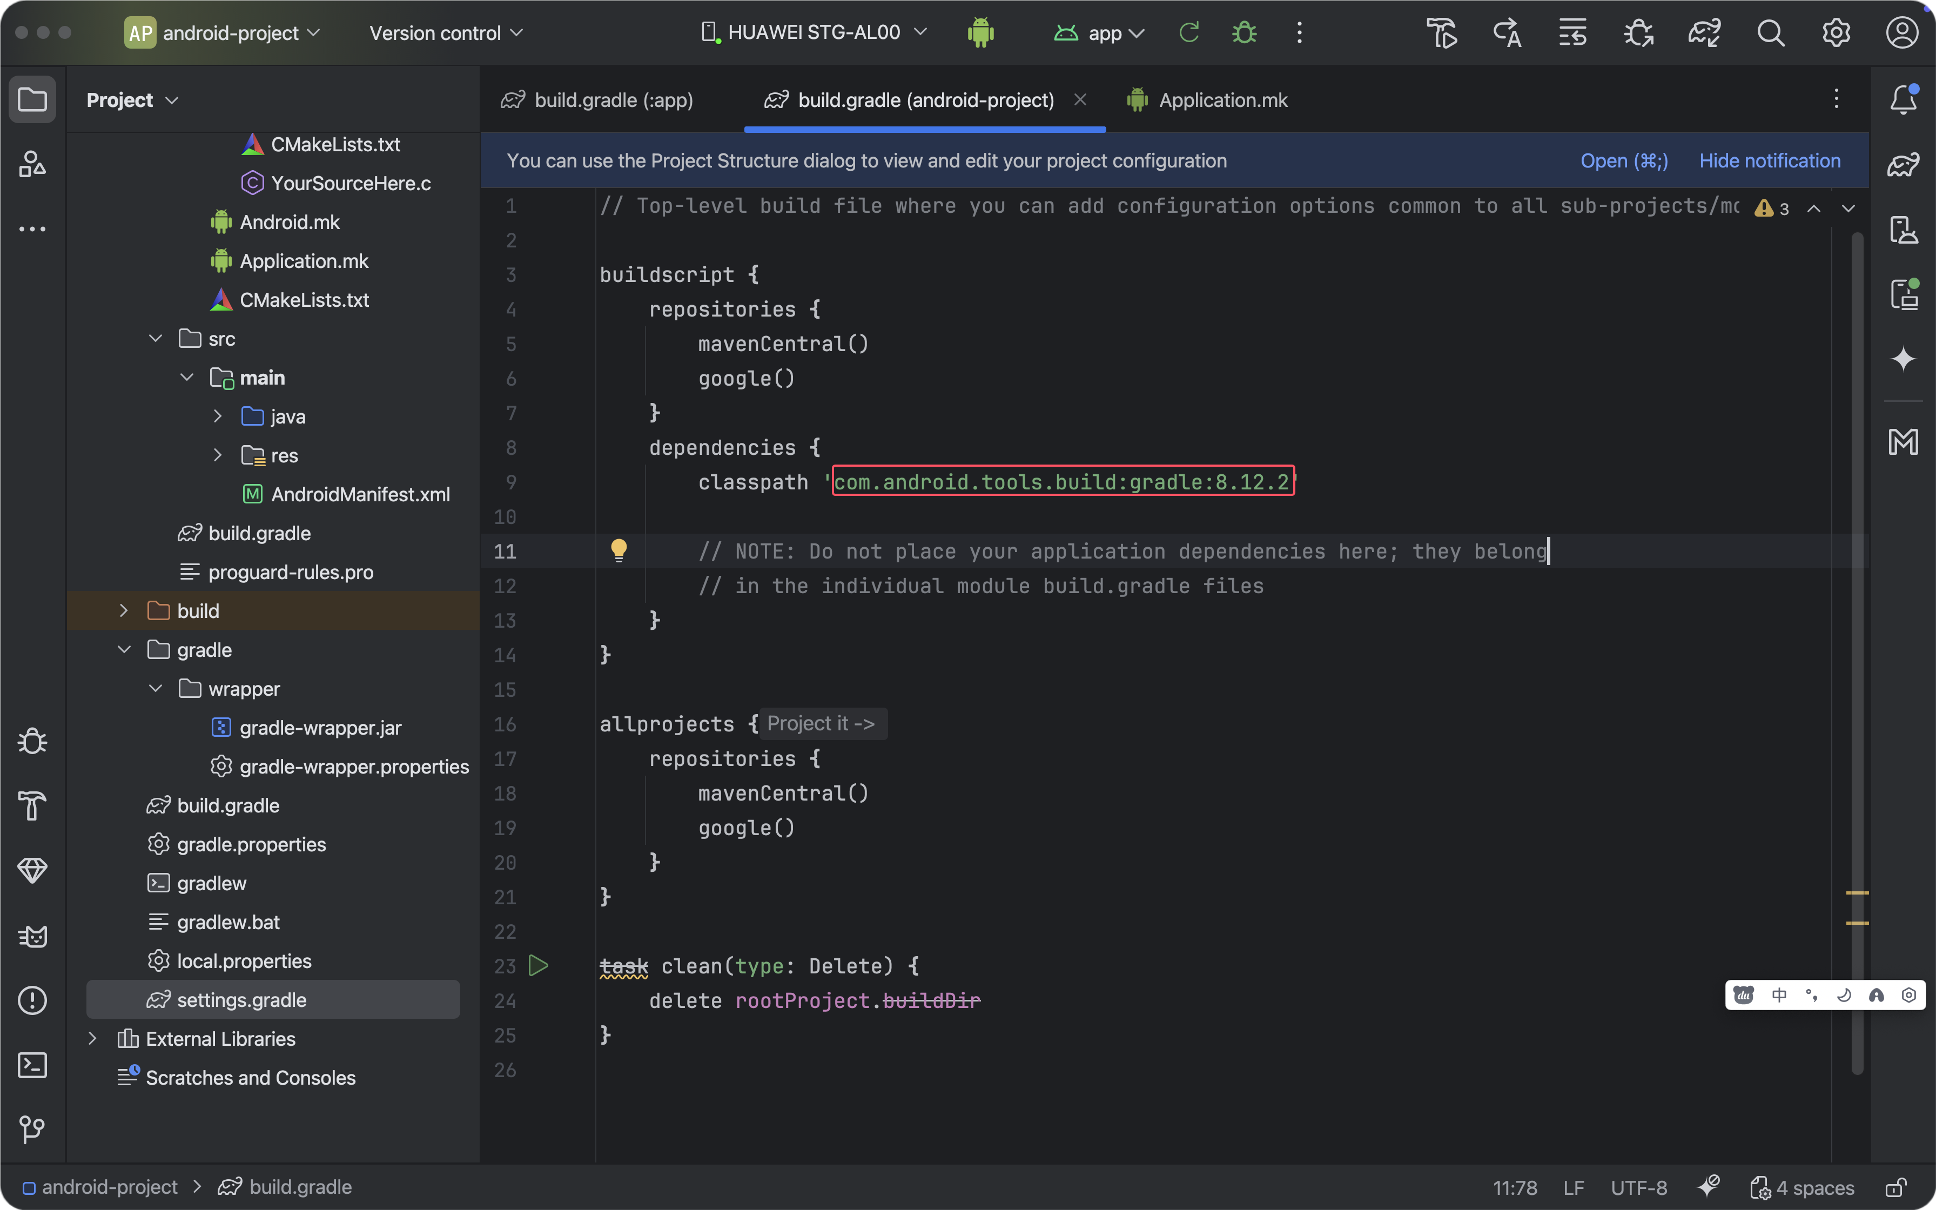
Task: Toggle the read-only lock icon in status bar
Action: click(x=1896, y=1188)
